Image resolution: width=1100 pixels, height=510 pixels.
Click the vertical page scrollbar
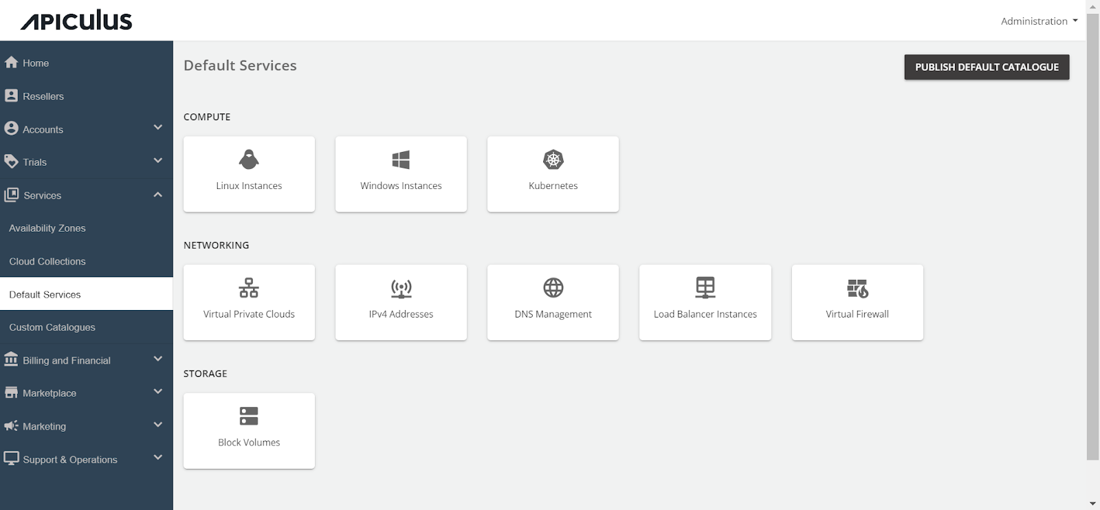(1092, 234)
